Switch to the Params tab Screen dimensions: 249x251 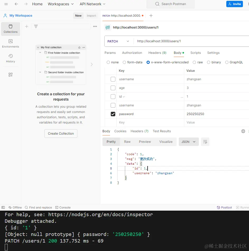110,53
